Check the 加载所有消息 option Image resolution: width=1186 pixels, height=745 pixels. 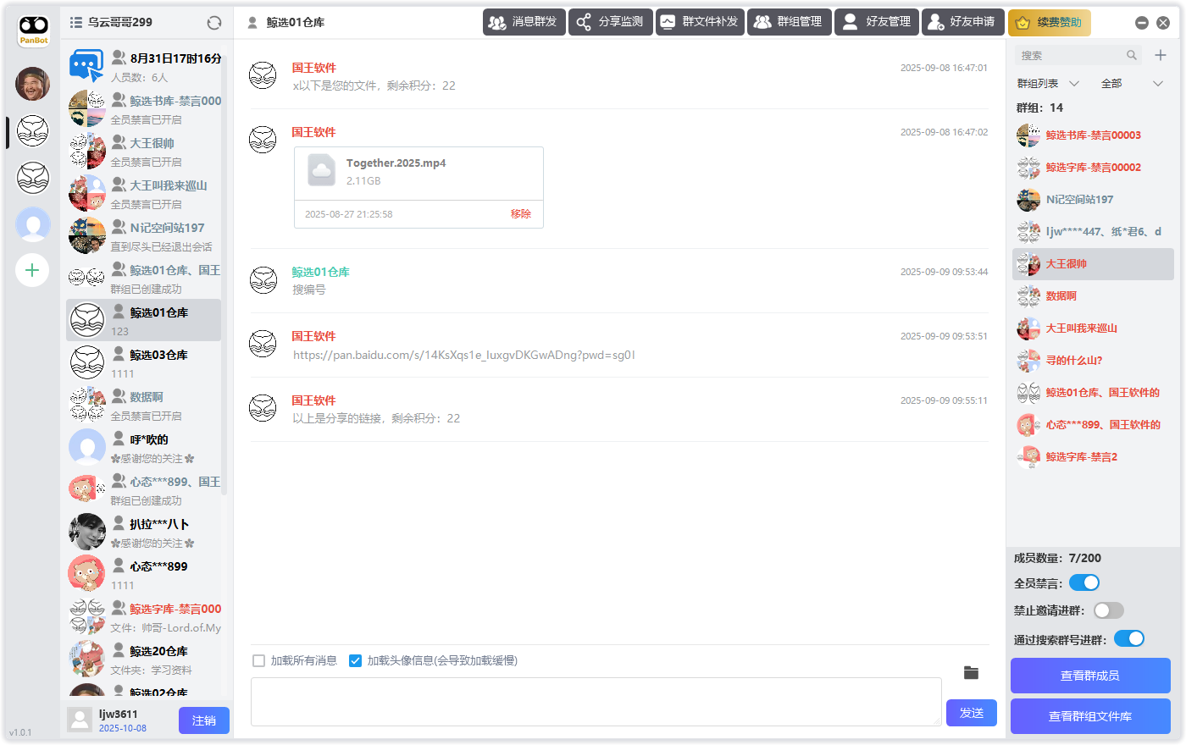[x=258, y=661]
